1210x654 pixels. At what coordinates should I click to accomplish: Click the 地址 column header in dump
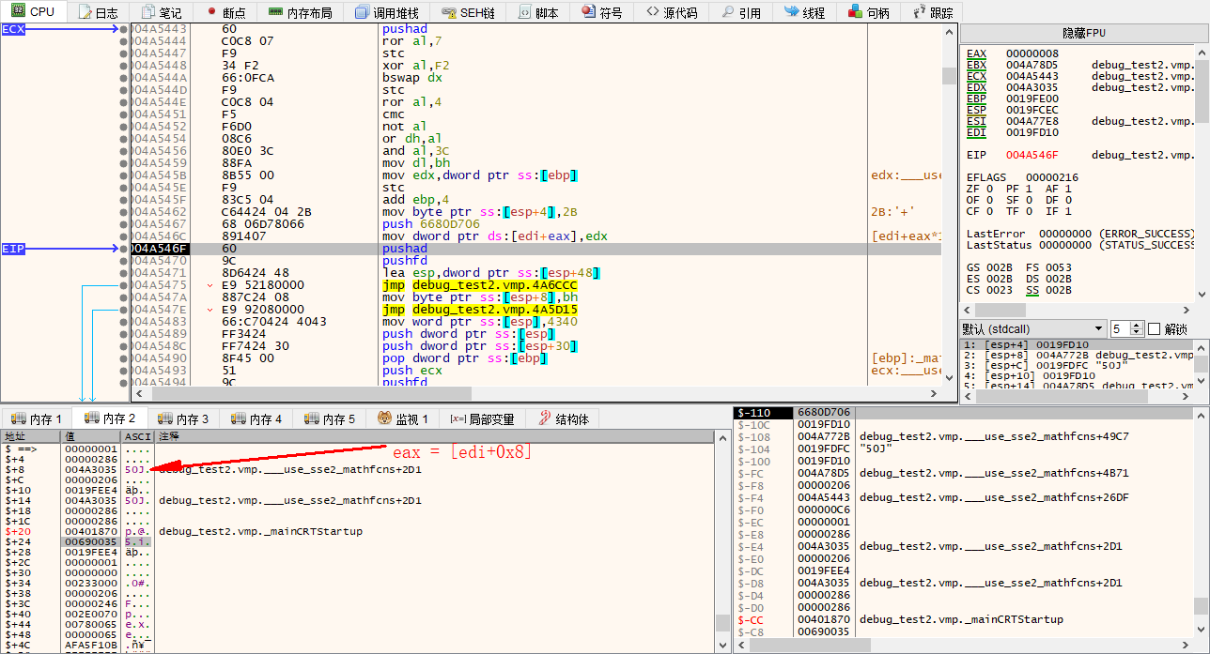(30, 436)
